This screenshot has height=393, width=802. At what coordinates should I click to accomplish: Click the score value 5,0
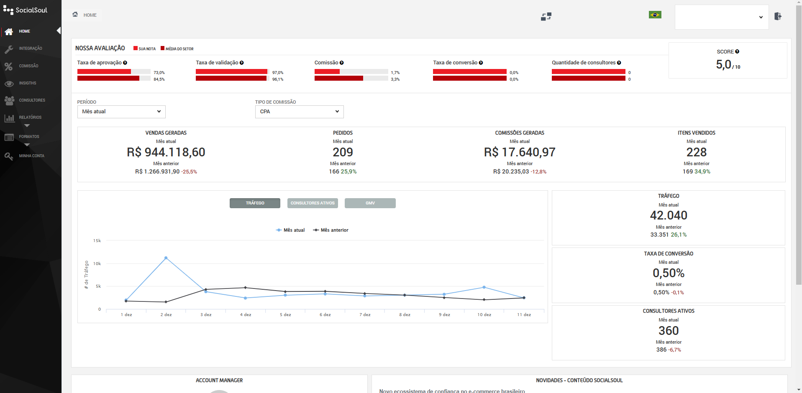click(723, 64)
